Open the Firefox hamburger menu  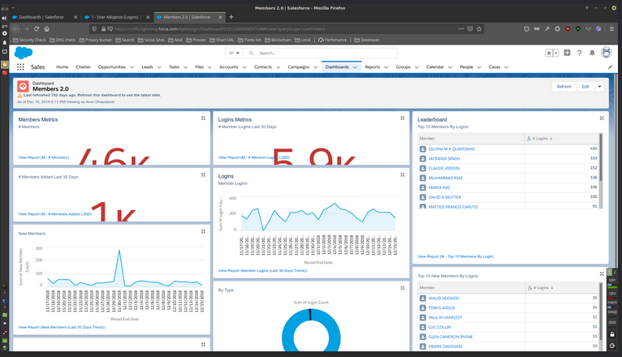[x=611, y=29]
